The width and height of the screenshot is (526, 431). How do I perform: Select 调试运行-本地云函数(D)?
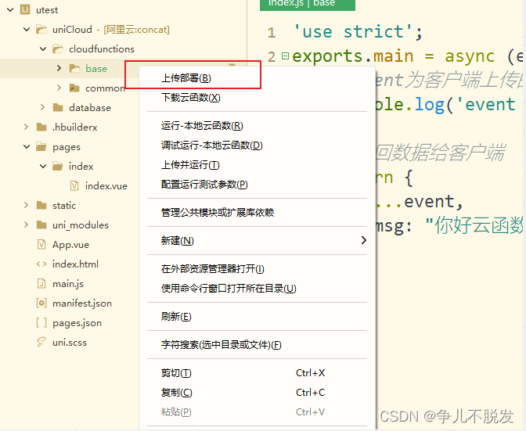pyautogui.click(x=257, y=145)
